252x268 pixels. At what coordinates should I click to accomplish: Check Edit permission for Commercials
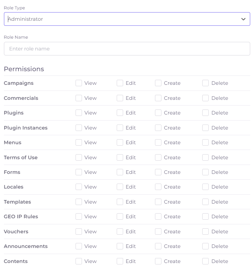point(120,98)
